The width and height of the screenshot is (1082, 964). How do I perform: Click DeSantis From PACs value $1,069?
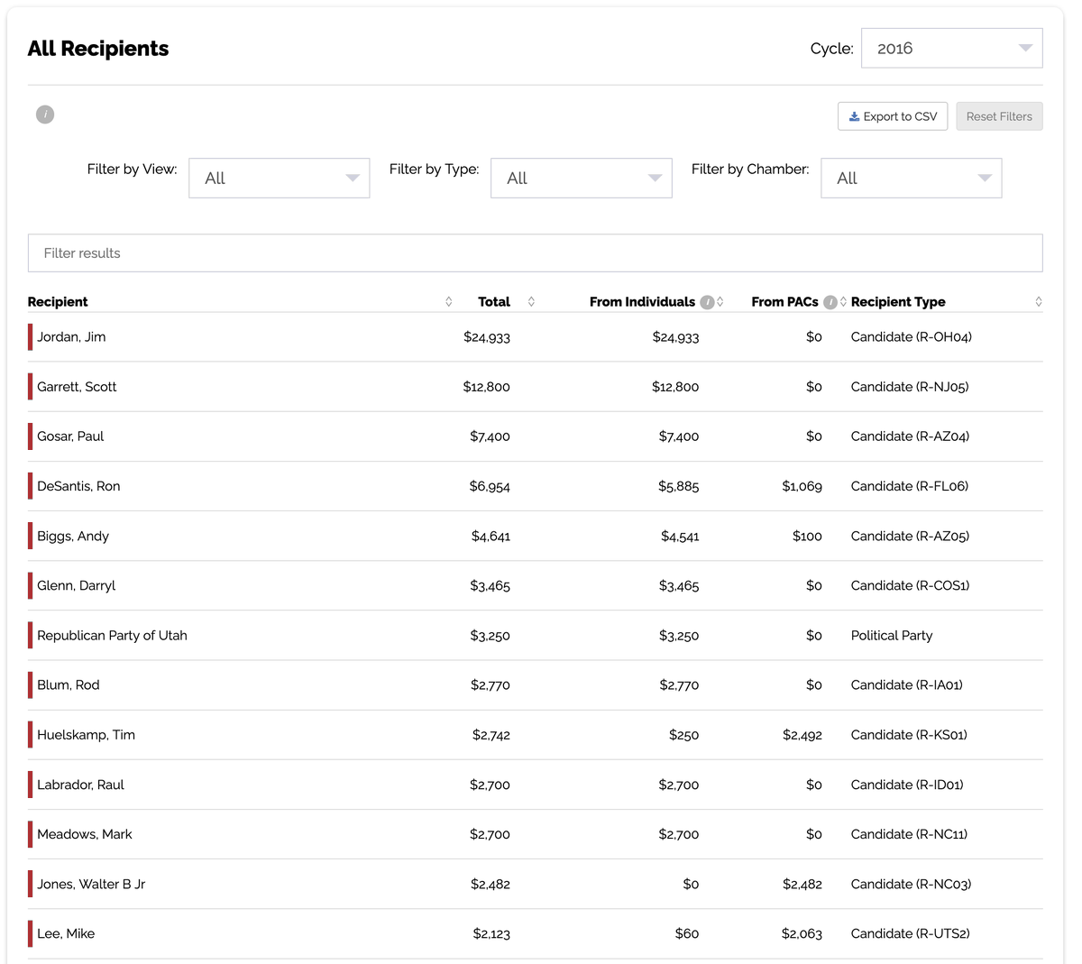[x=802, y=486]
